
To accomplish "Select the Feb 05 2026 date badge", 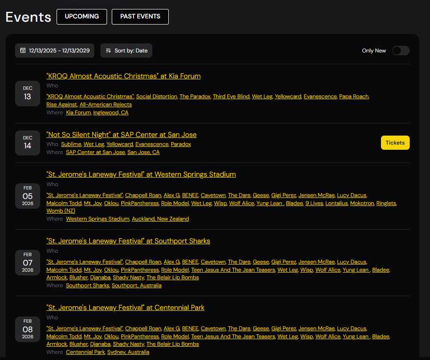I will [x=28, y=196].
